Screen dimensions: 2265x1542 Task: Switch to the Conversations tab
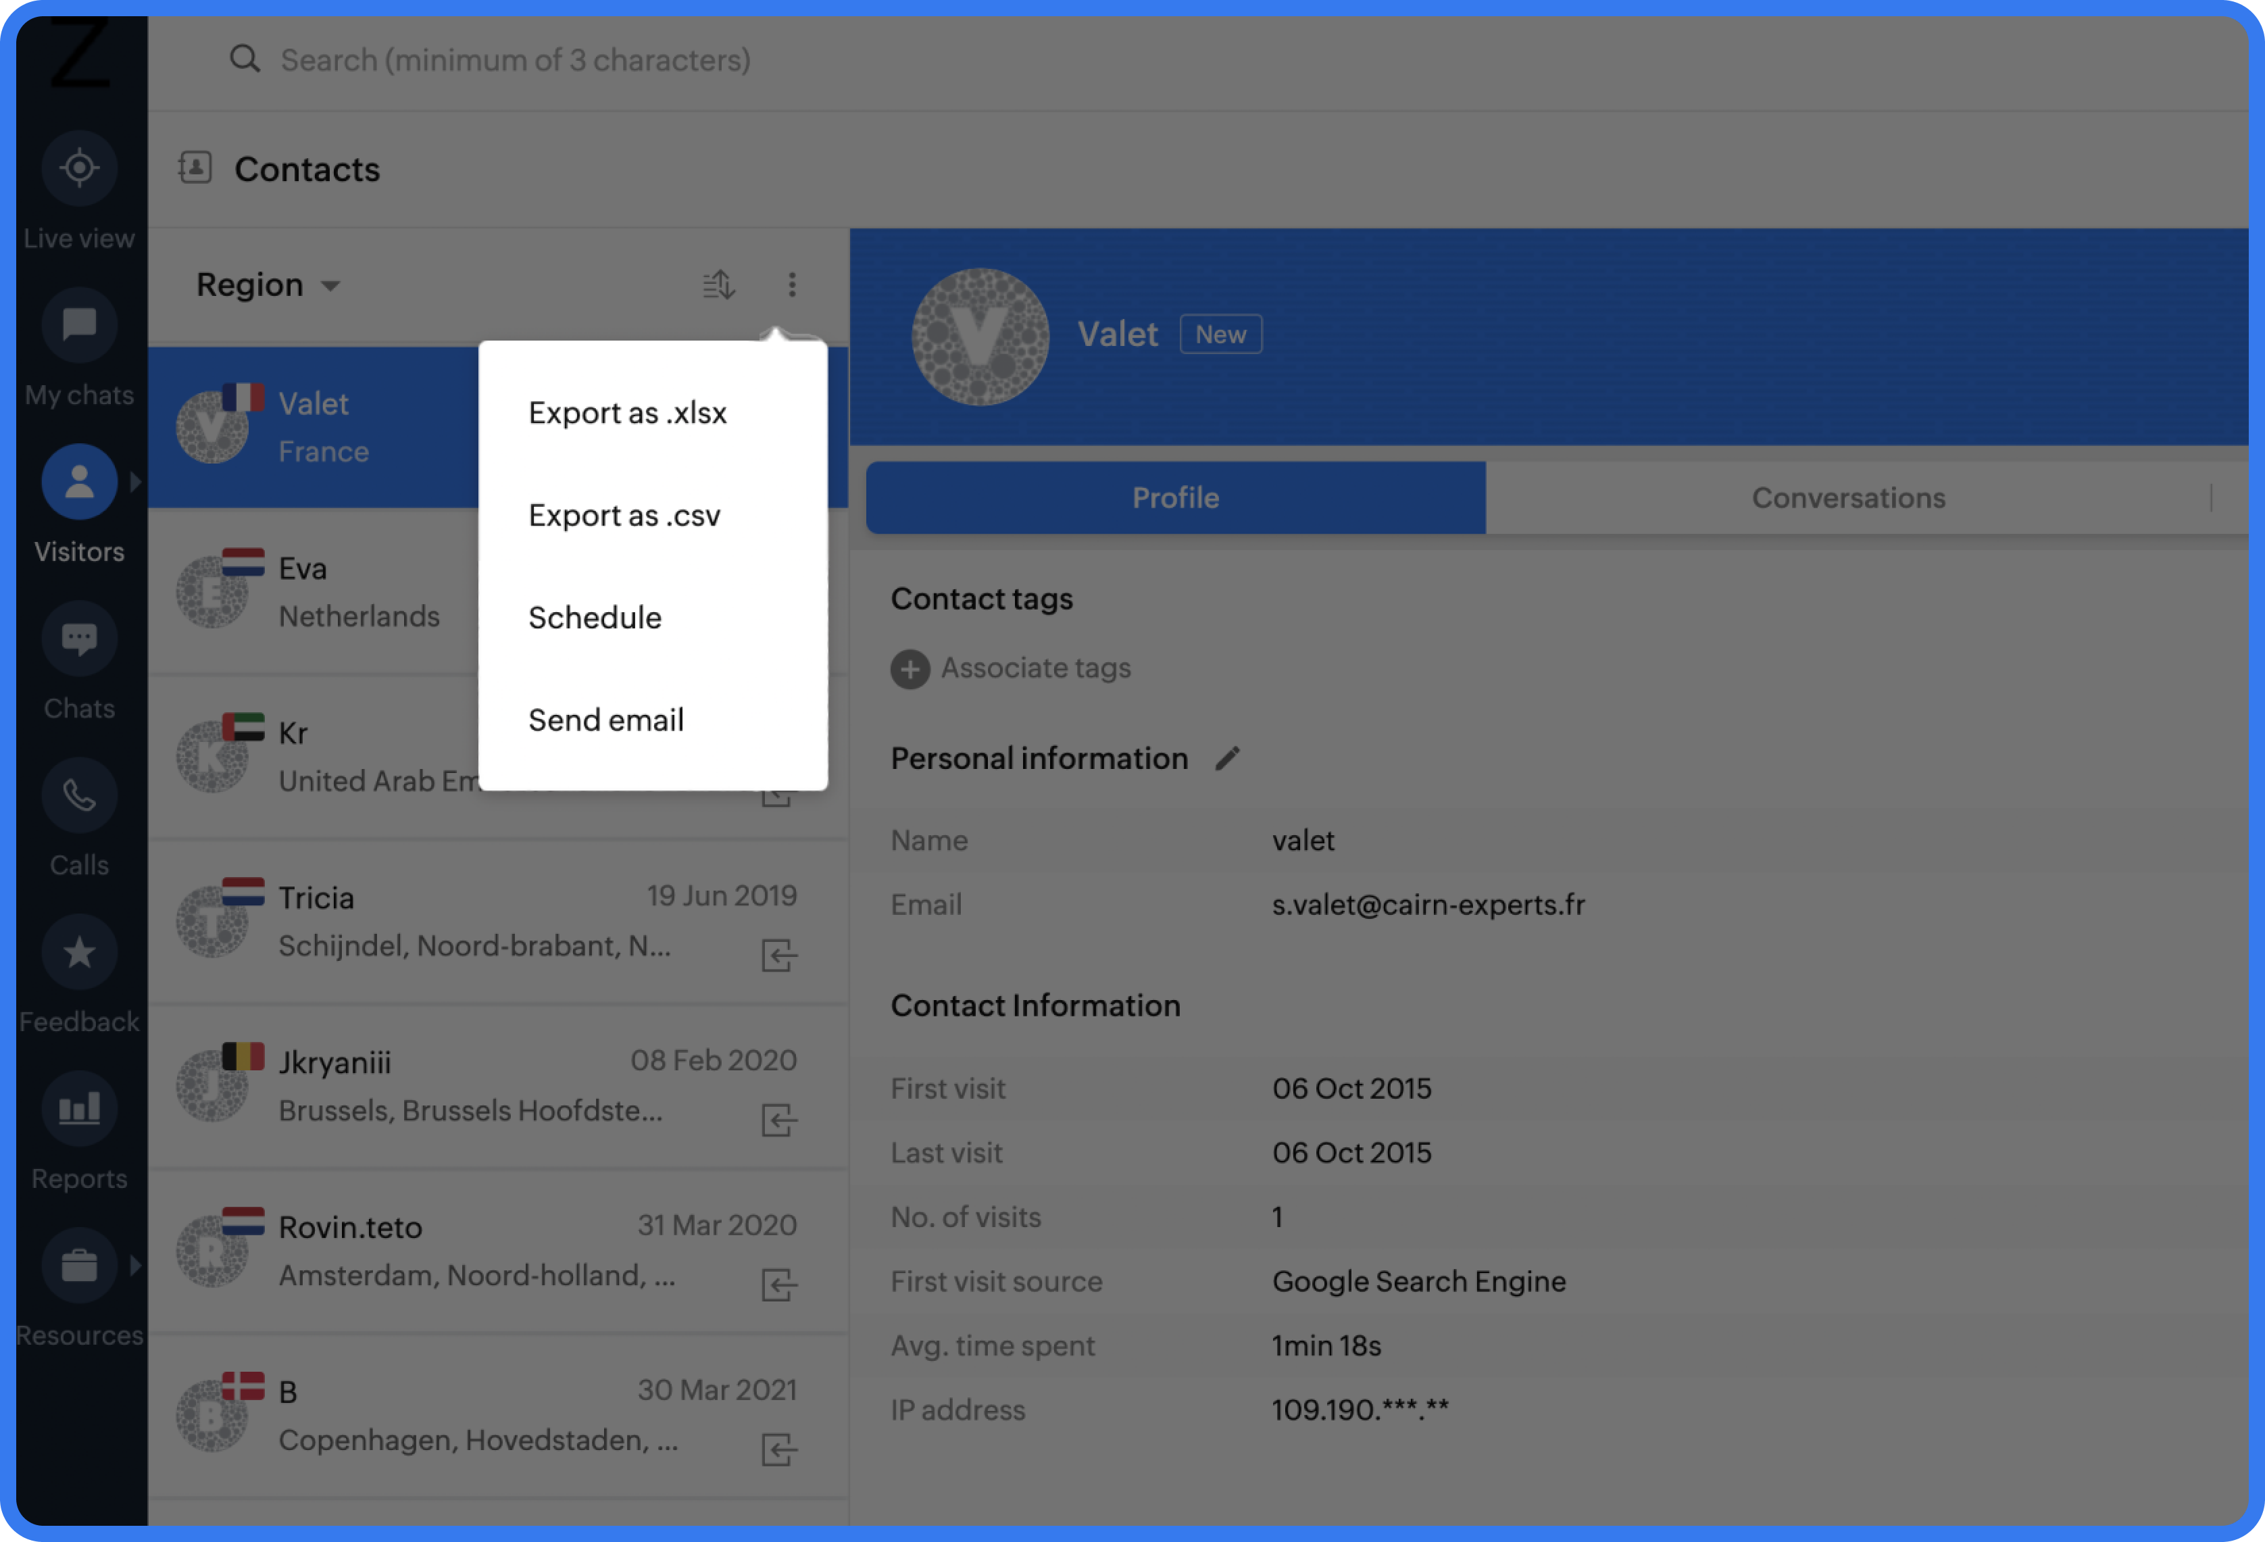pyautogui.click(x=1848, y=497)
